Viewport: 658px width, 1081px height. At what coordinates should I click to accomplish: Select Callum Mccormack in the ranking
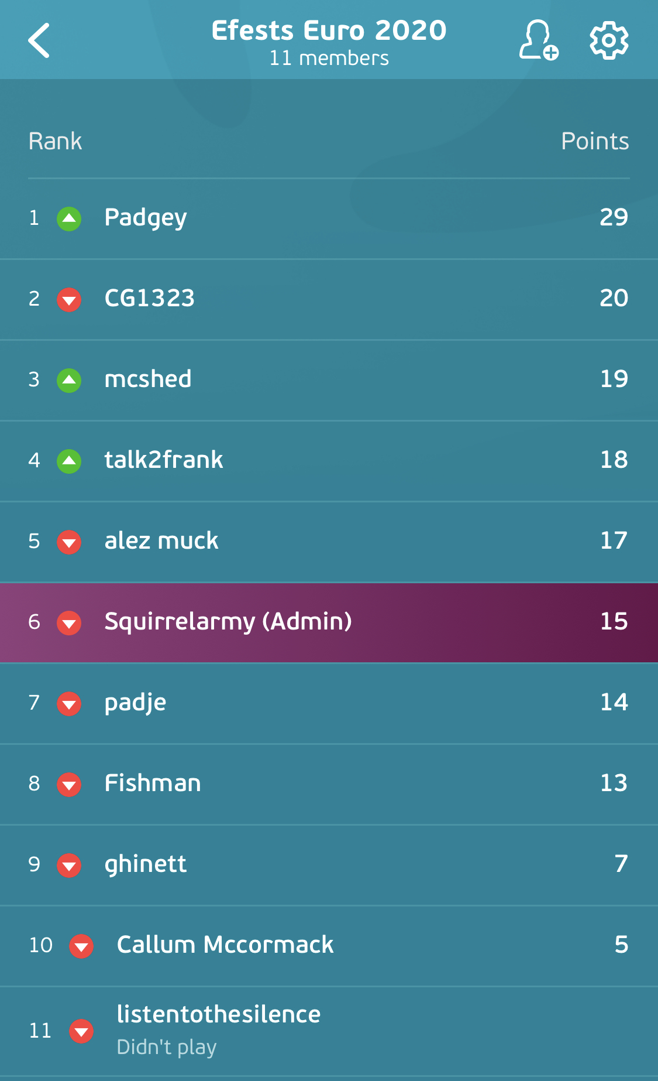tap(329, 946)
